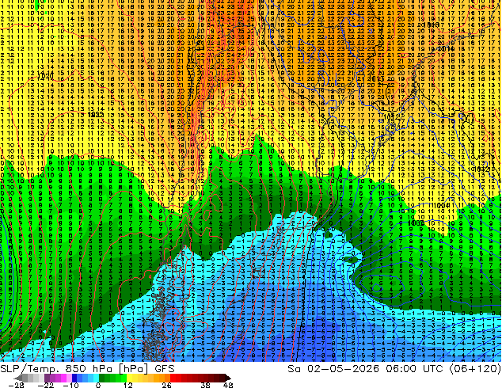Image resolution: width=502 pixels, height=388 pixels.
Task: Pick the darkest green swatch right of 0
Action: (x=102, y=378)
